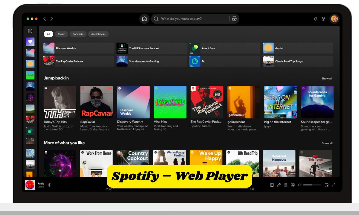Open the Alex + Sam blend tile

pos(225,48)
